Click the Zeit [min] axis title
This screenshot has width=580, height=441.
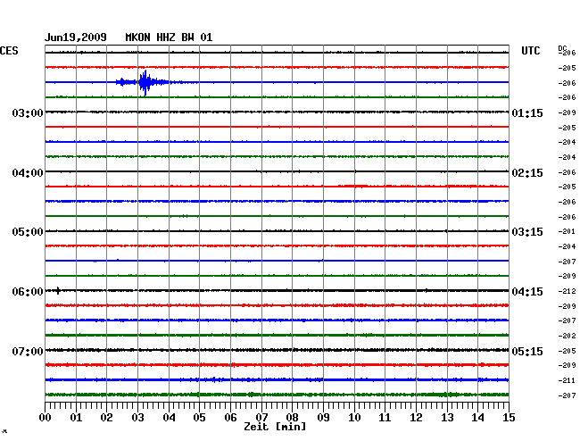click(x=275, y=427)
